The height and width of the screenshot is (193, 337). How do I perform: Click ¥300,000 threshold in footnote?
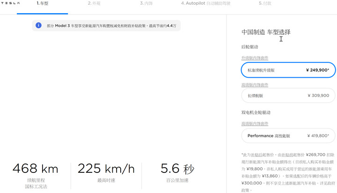pyautogui.click(x=252, y=183)
